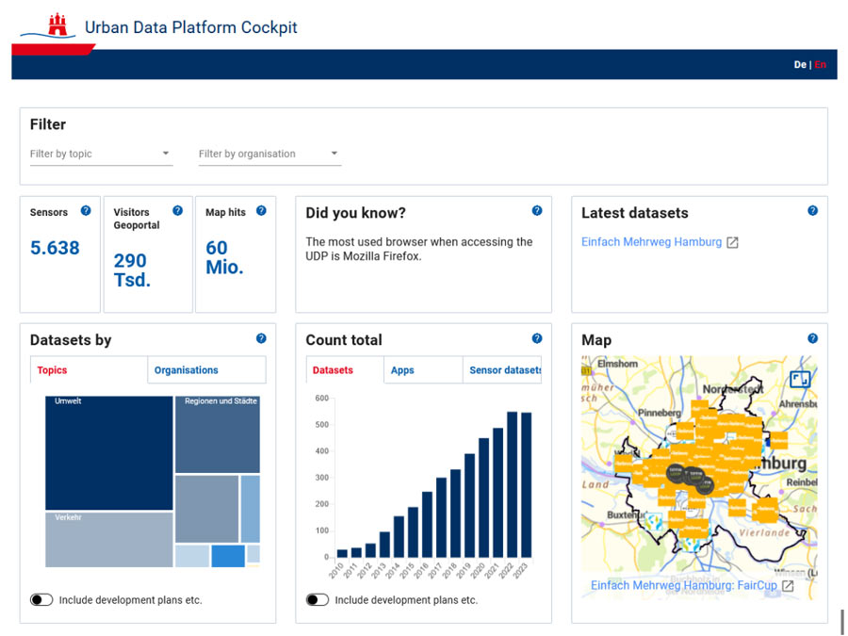Click external link icon beside Einfach Mehrweg Hamburg
848x636 pixels.
click(732, 242)
